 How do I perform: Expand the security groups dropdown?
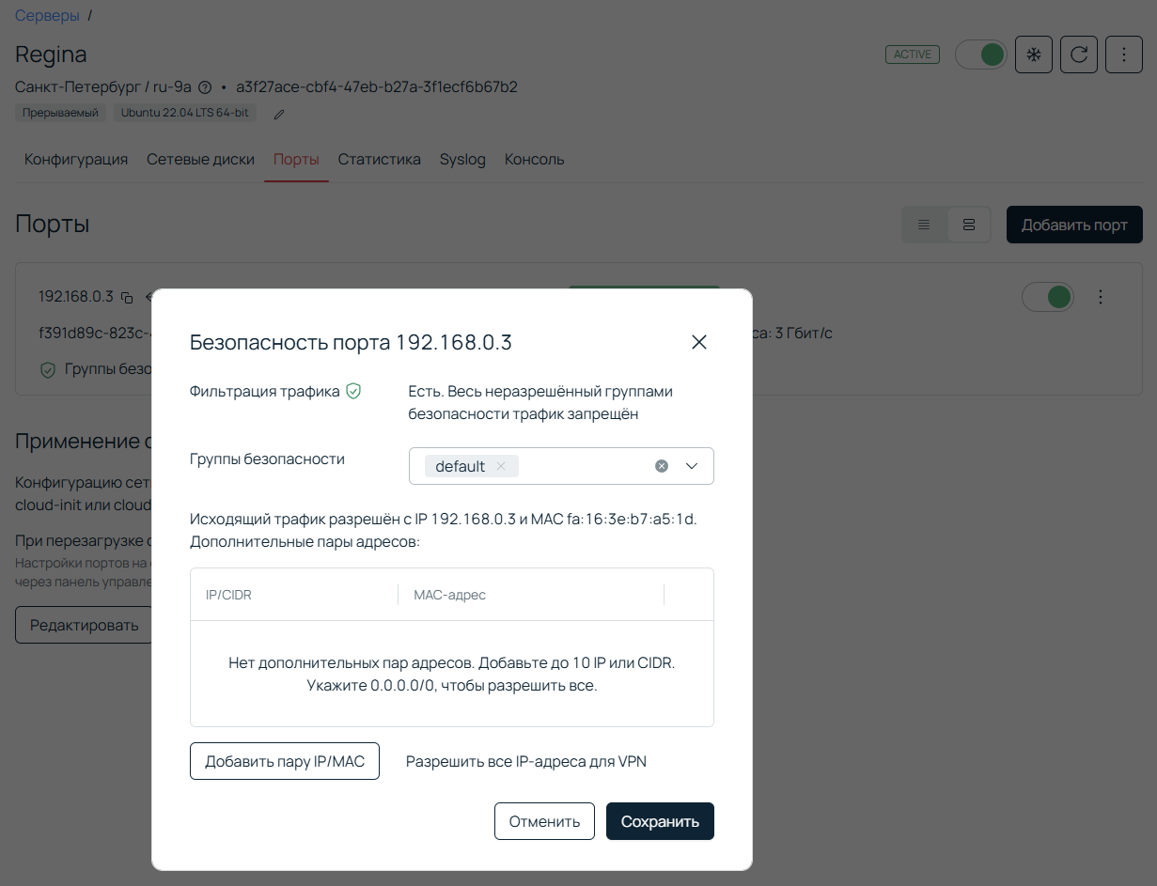(x=692, y=465)
